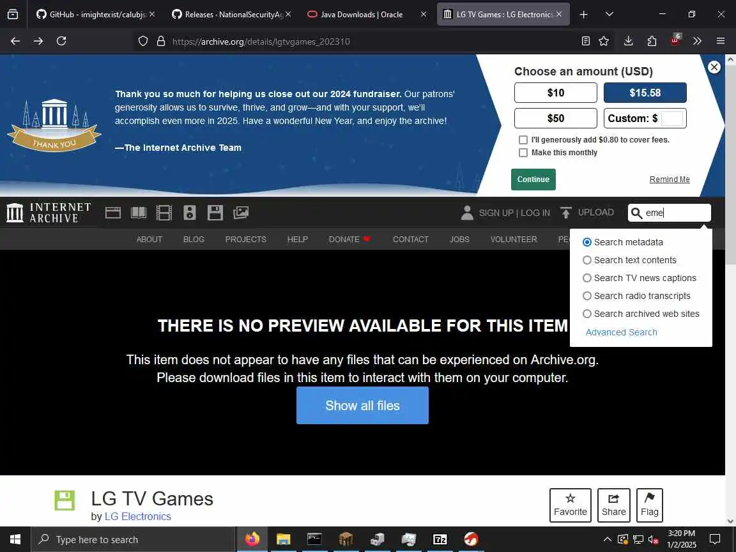Image resolution: width=736 pixels, height=552 pixels.
Task: Open uBlock Origin extension icon
Action: [675, 40]
